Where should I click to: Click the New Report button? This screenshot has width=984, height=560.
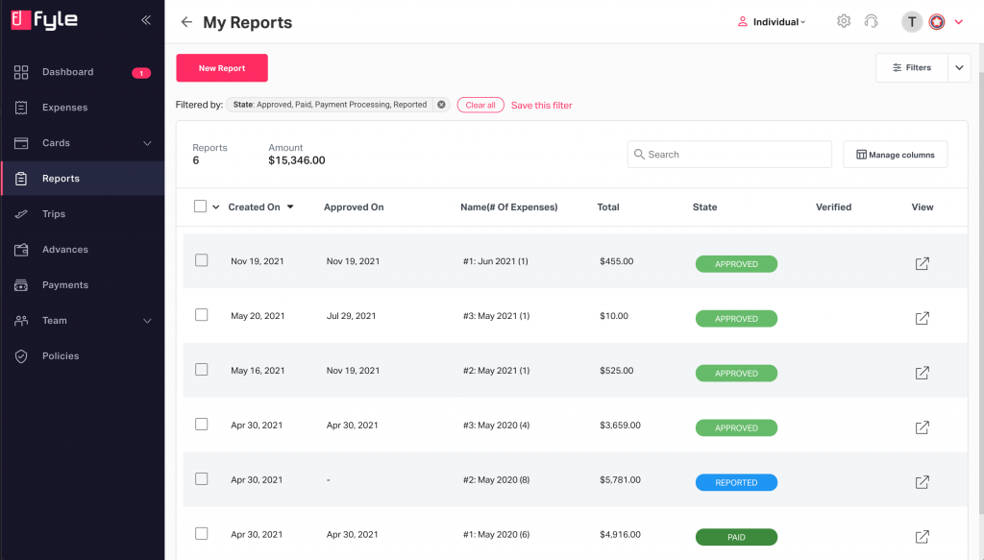[x=222, y=68]
